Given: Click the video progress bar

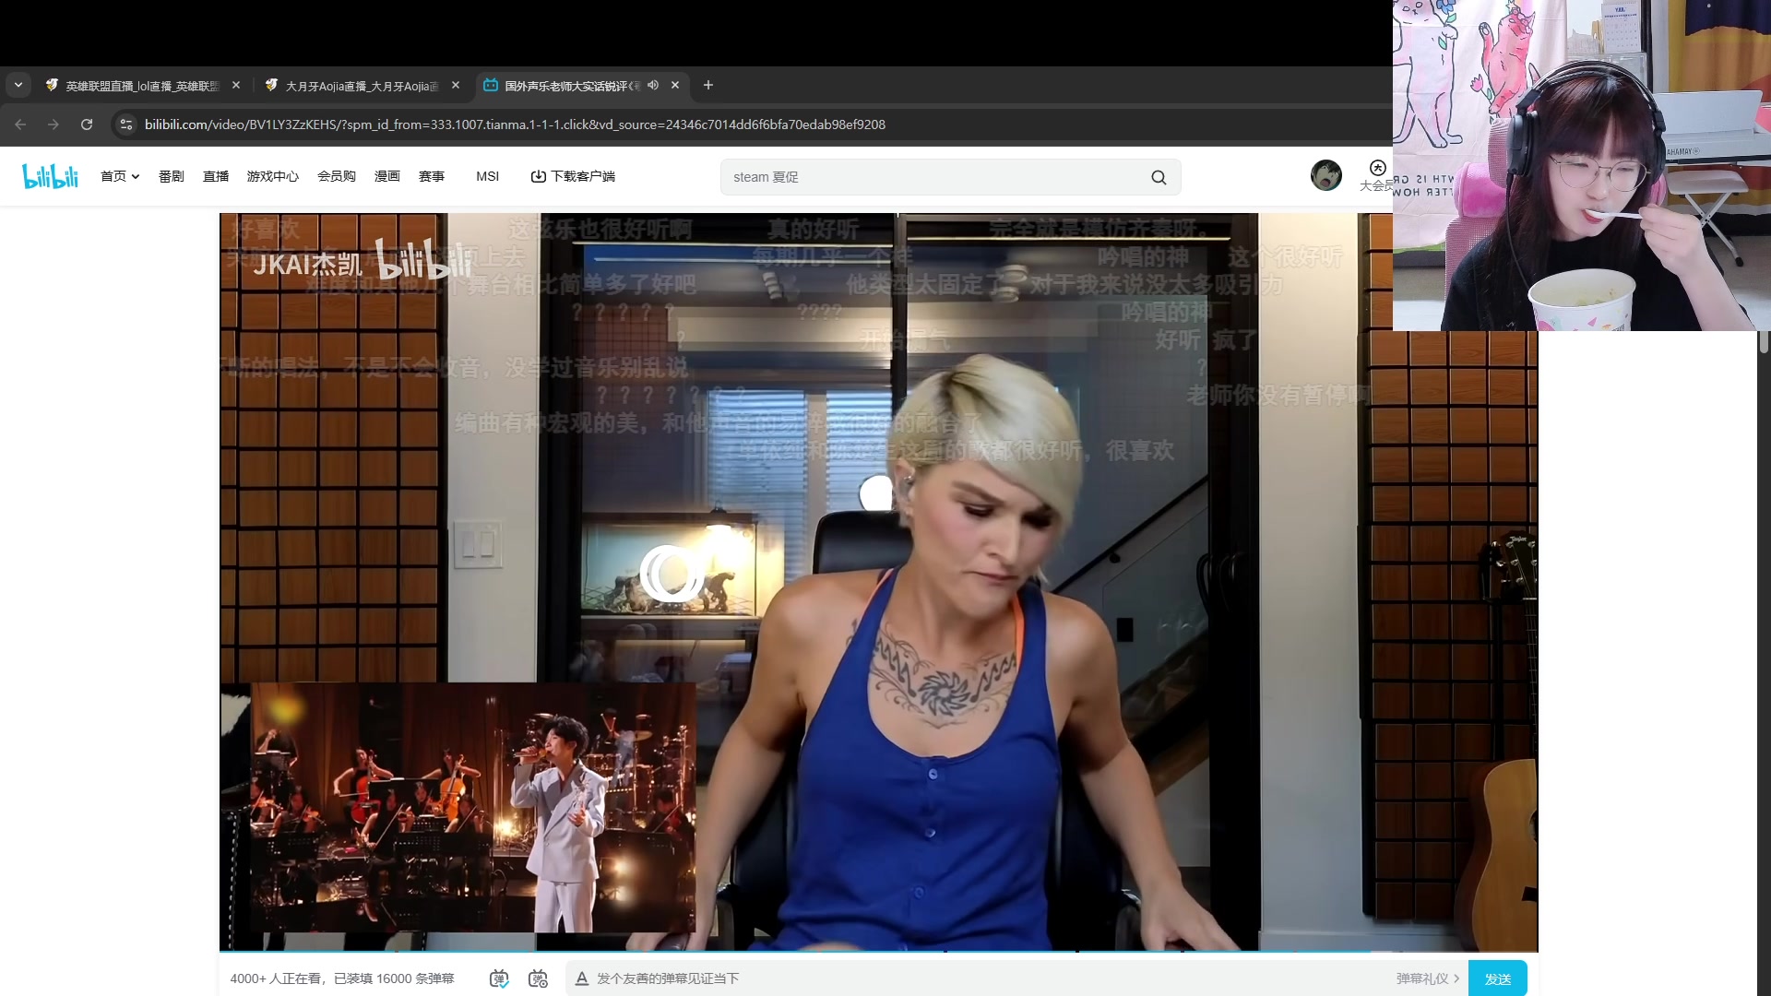Looking at the screenshot, I should click(878, 950).
